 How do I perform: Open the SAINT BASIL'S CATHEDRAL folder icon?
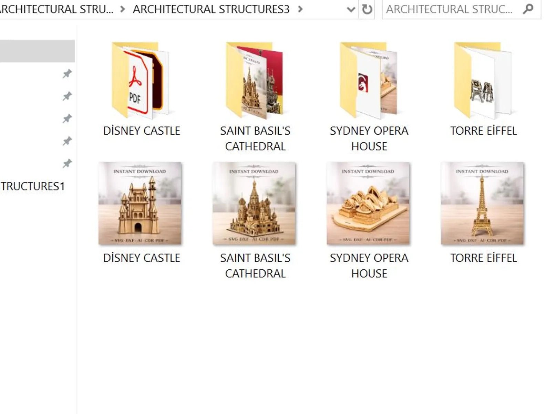[x=255, y=80]
